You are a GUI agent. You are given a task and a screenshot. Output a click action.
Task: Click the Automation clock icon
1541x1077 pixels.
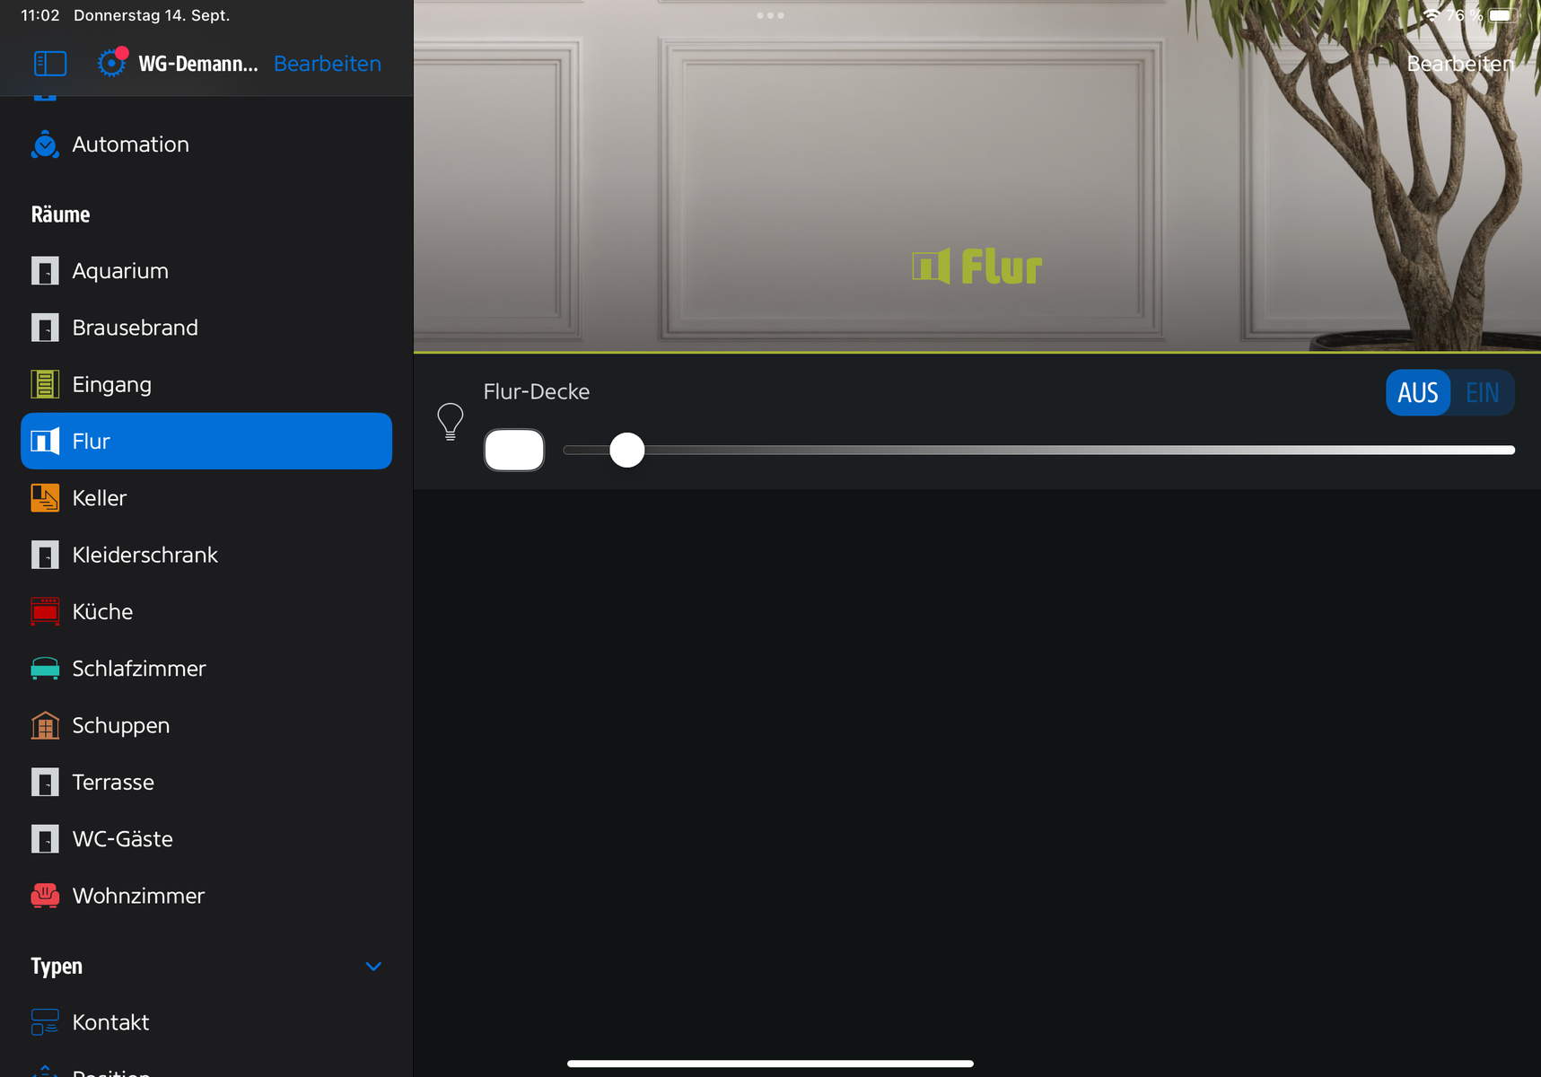pos(45,144)
